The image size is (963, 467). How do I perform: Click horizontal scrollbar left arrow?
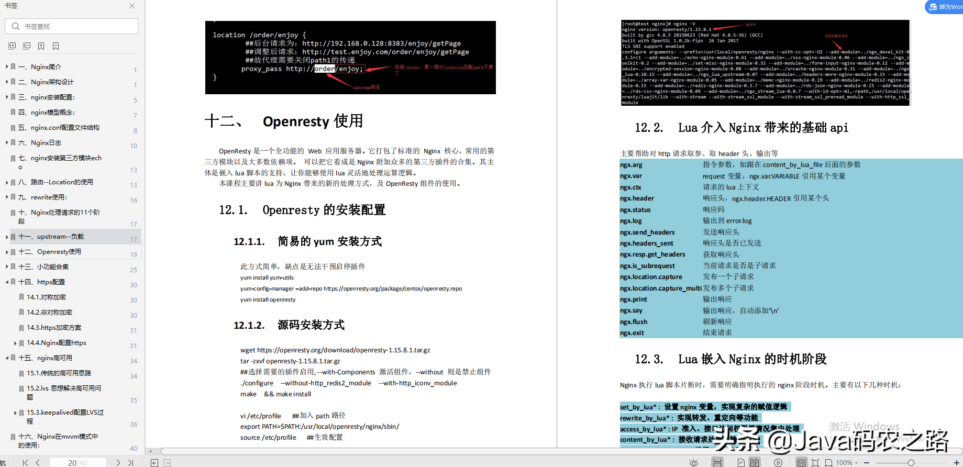[151, 451]
